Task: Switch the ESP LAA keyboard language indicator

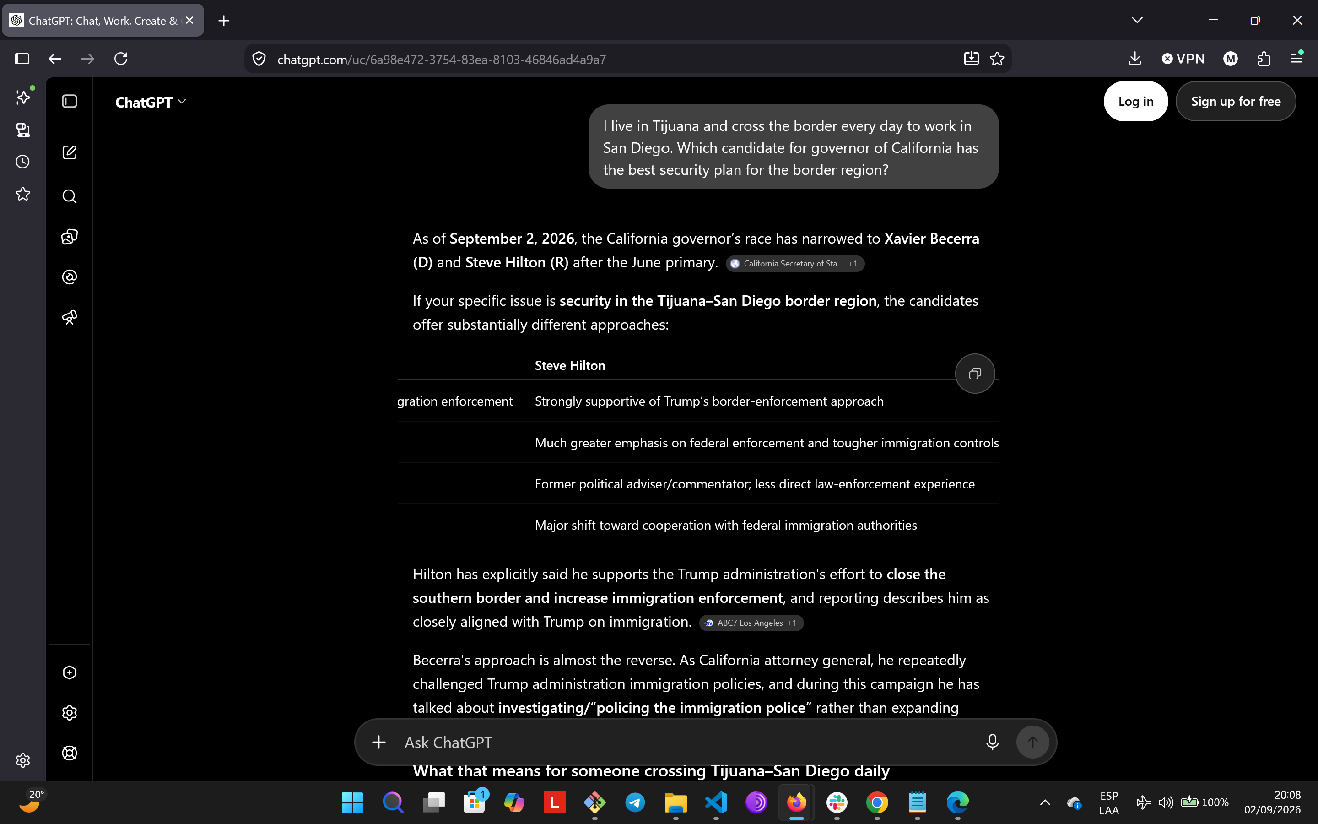Action: pos(1109,803)
